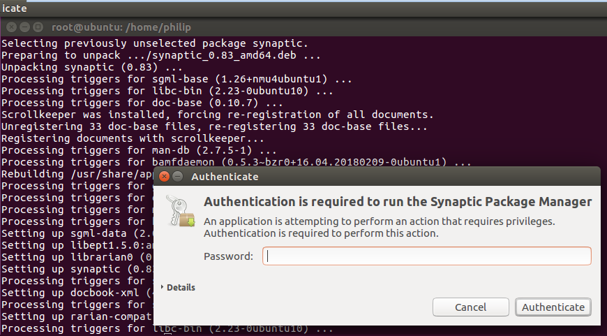This screenshot has height=336, width=607.
Task: Click line 'Scrollkeeper was installed, forcing re-registration'
Action: click(217, 115)
